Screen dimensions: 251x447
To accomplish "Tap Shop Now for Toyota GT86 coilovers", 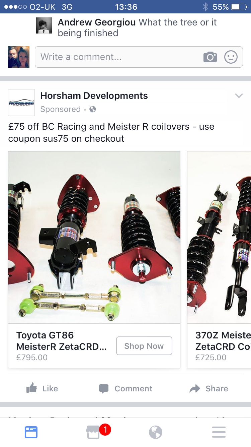I will tap(144, 346).
